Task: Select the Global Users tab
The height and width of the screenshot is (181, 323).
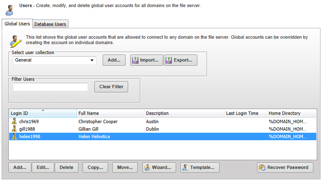Action: click(17, 24)
